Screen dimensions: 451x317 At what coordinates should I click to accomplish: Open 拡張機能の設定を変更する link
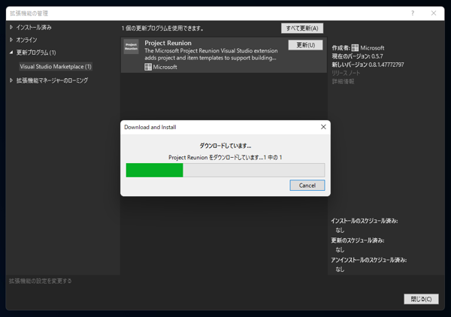coord(41,281)
